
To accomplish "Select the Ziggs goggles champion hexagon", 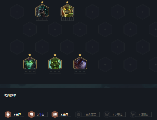I will click(67, 11).
